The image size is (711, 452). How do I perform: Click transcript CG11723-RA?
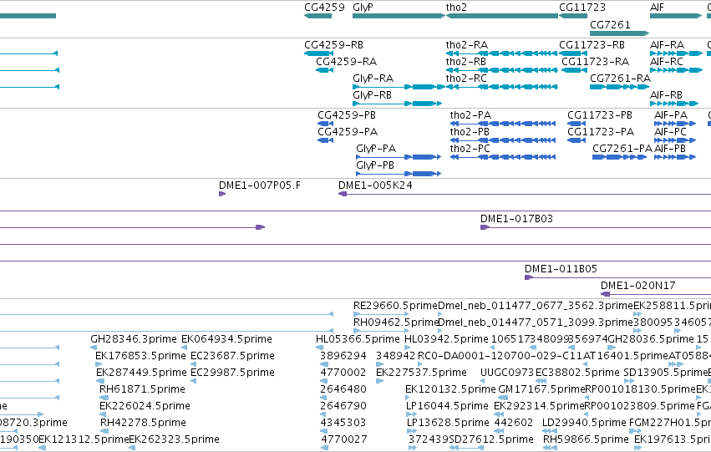575,70
